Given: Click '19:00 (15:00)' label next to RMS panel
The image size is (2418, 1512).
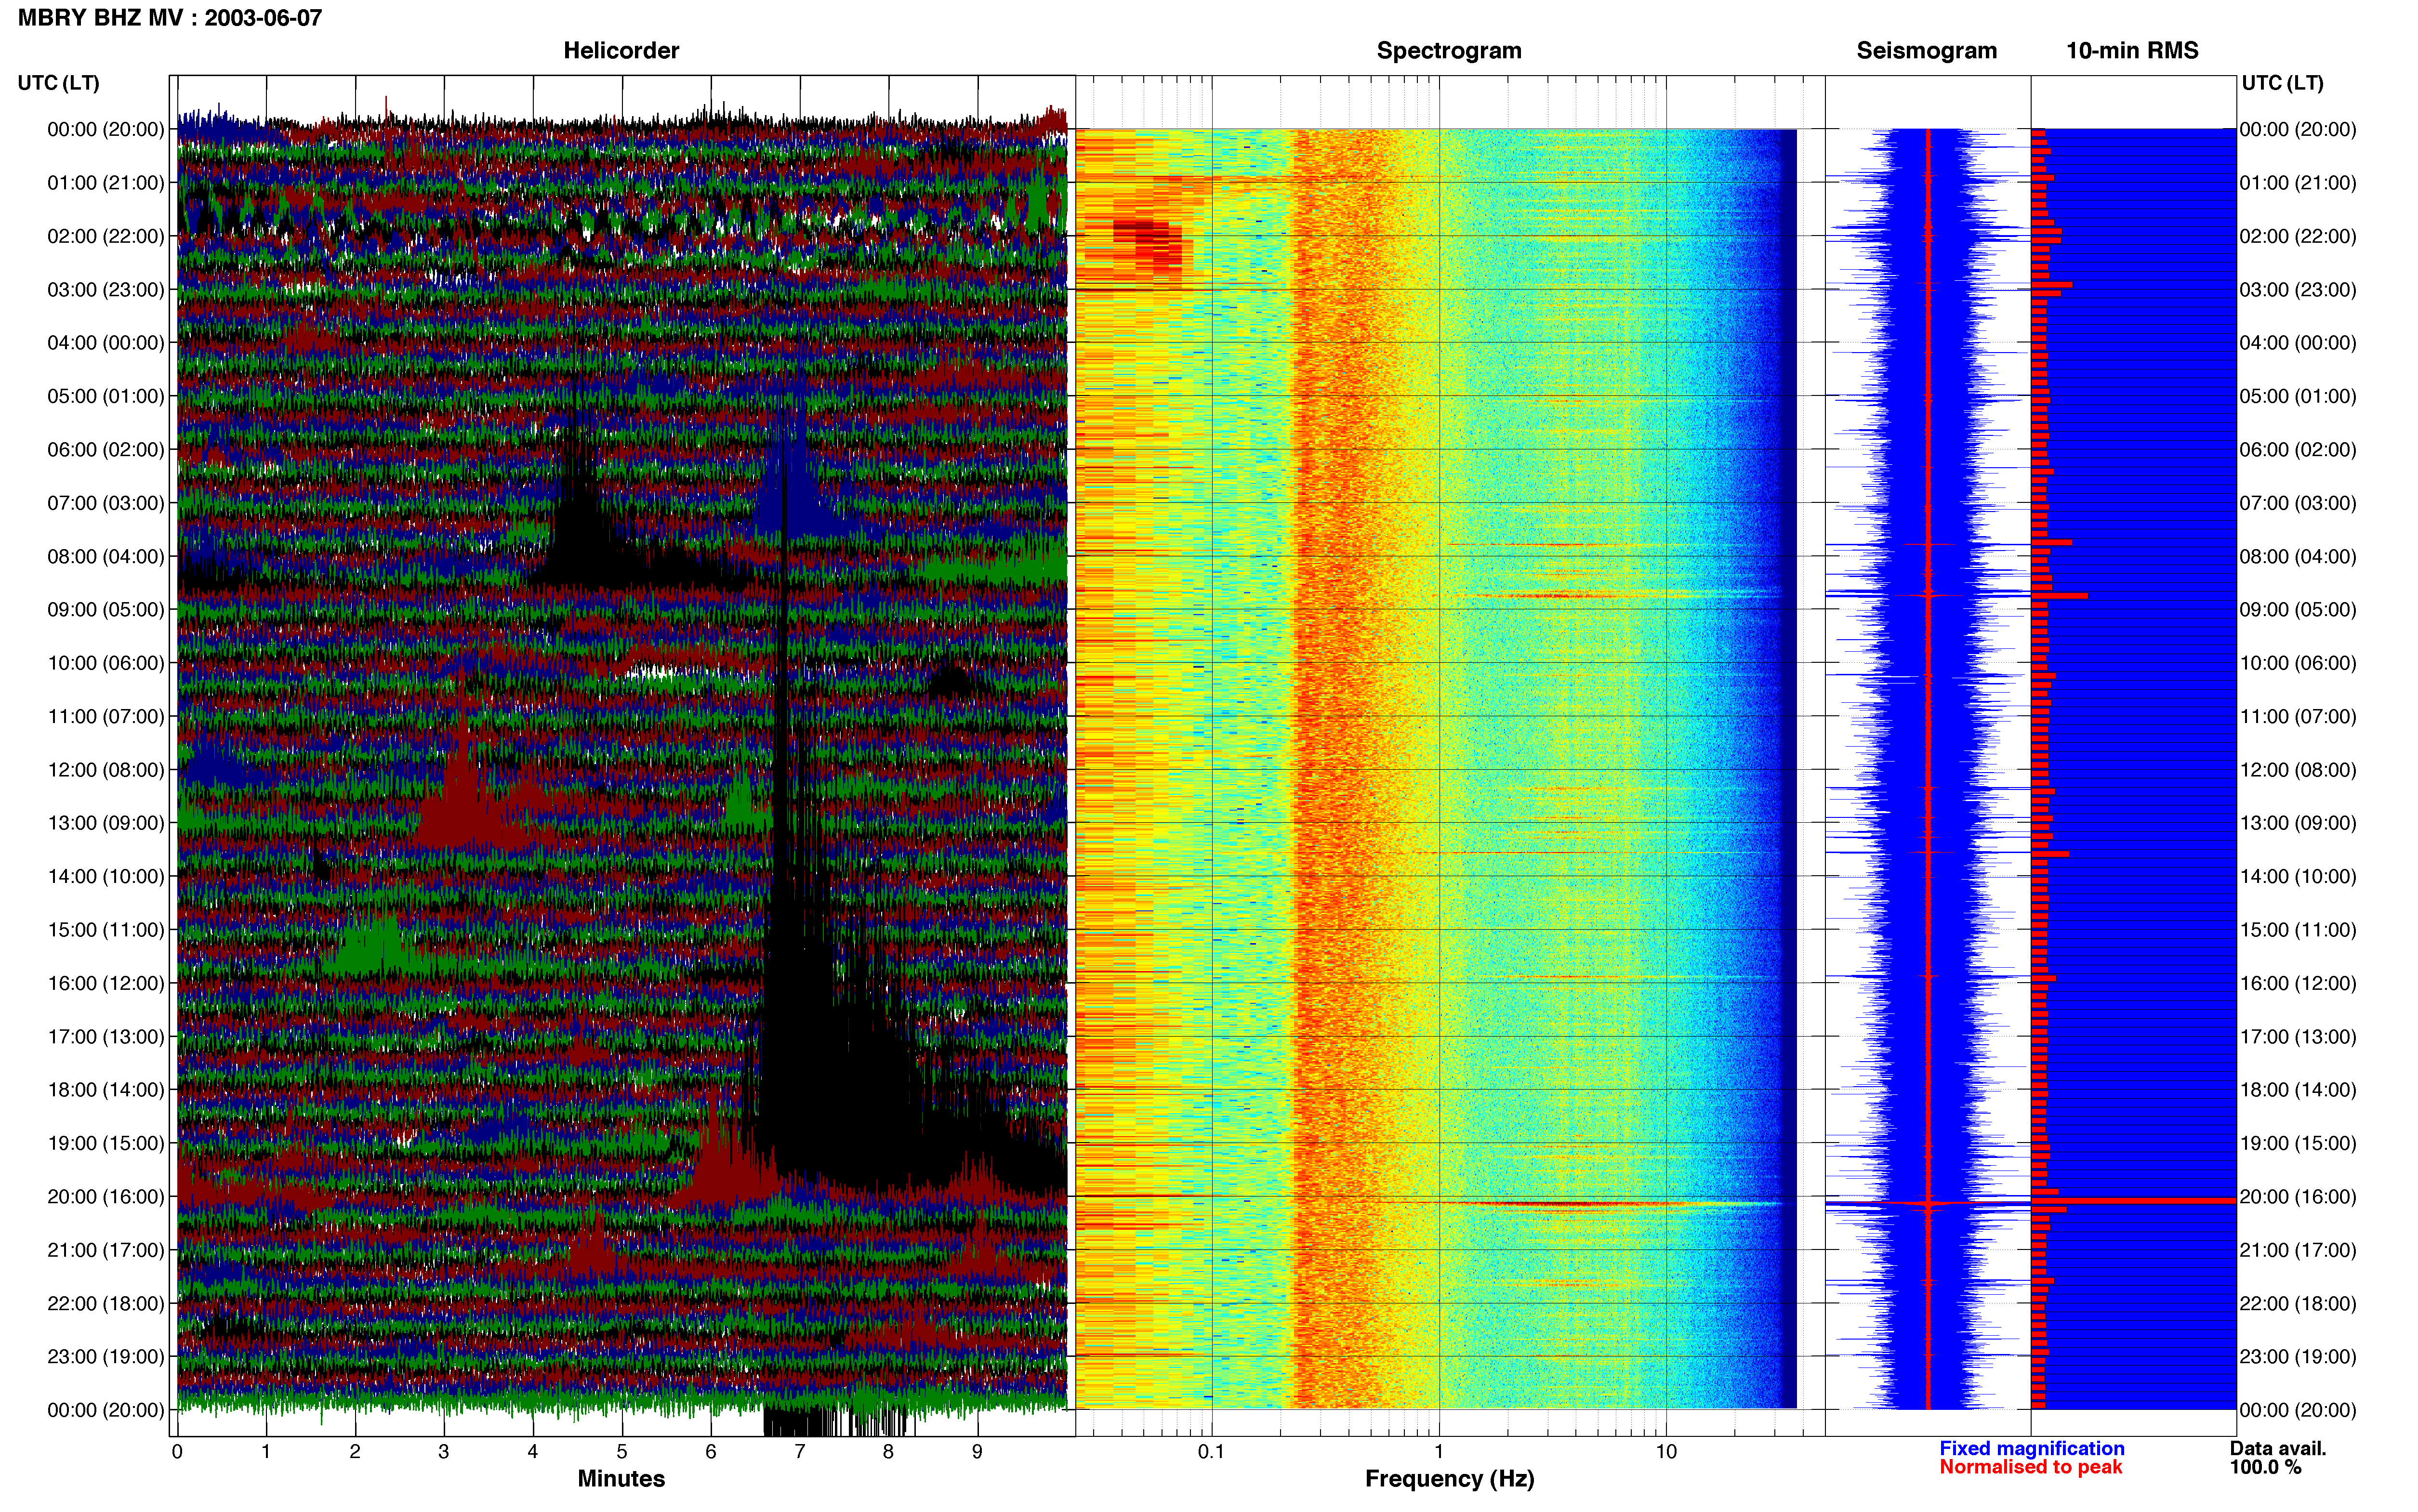Looking at the screenshot, I should point(2298,1143).
